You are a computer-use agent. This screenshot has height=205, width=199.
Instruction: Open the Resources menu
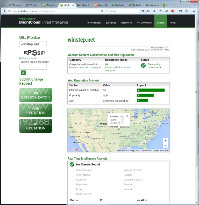coord(126,23)
